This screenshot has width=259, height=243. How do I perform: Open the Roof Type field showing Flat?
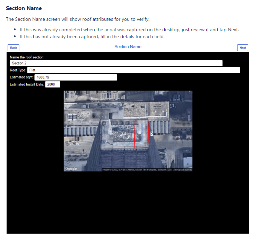(x=133, y=70)
